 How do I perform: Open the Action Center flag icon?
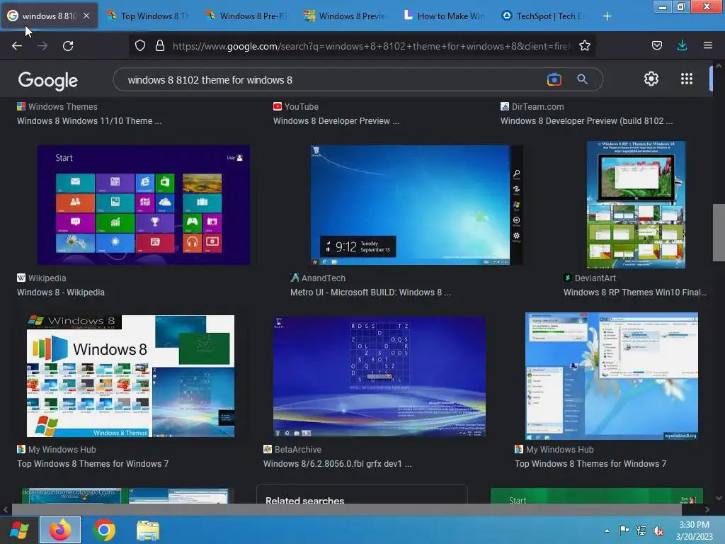pos(624,530)
